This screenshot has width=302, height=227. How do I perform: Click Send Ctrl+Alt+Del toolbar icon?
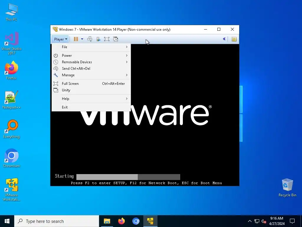tap(90, 39)
